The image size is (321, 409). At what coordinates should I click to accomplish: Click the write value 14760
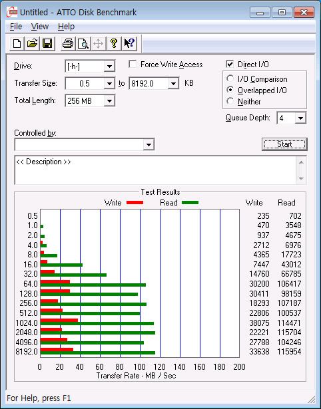(259, 274)
